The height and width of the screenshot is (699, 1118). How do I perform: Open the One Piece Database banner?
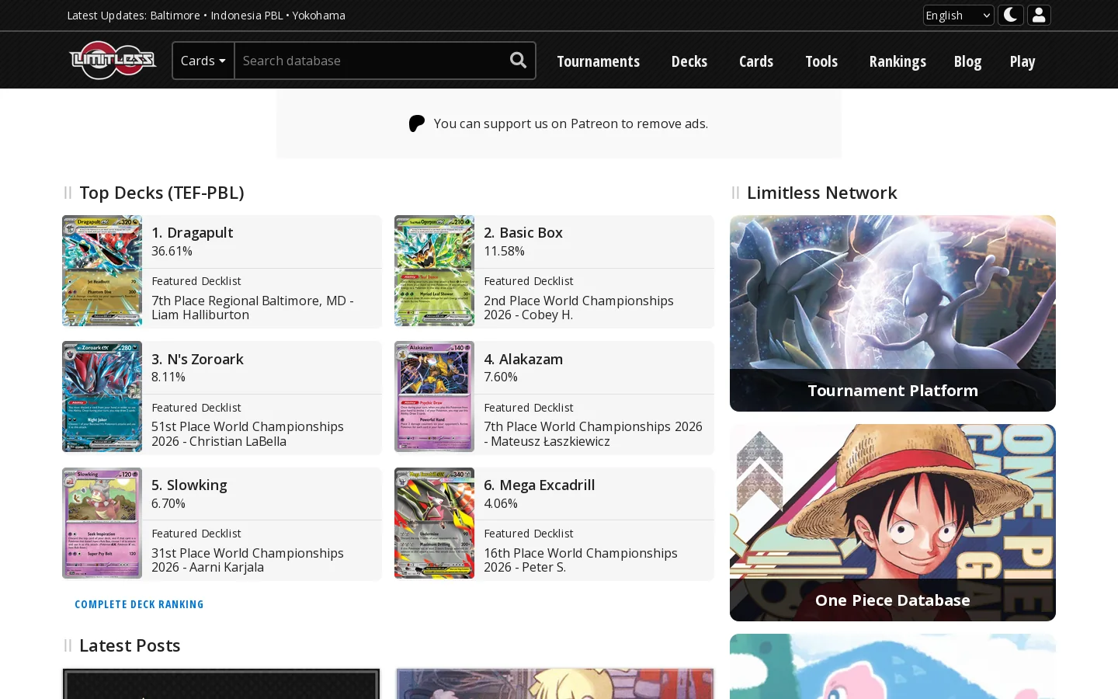pyautogui.click(x=893, y=523)
